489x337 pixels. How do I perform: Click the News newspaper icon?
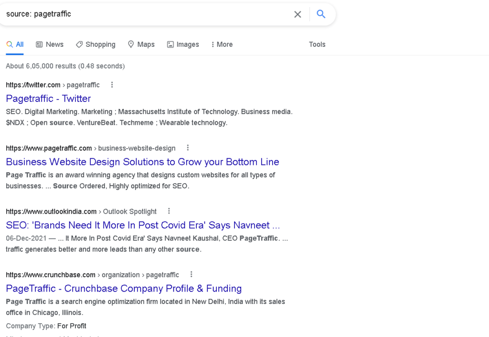(39, 44)
